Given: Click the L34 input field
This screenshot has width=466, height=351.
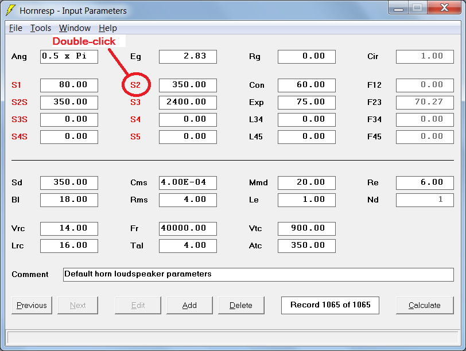Looking at the screenshot, I should point(306,120).
